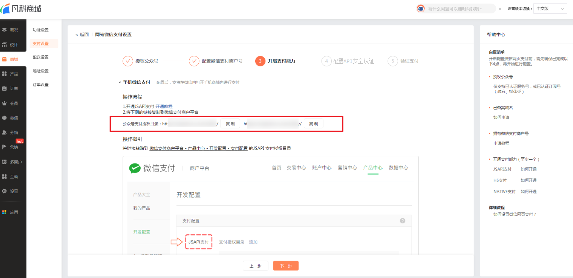Open the 概况 overview sidebar icon
The width and height of the screenshot is (573, 278).
click(x=5, y=30)
